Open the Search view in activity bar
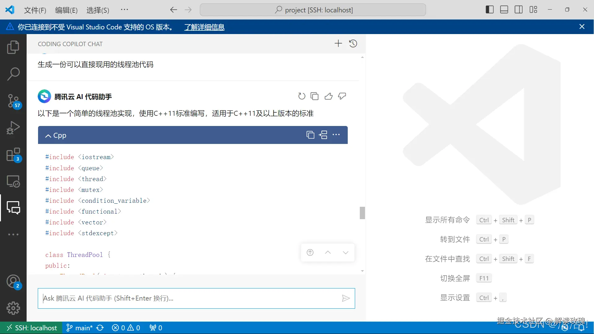 pyautogui.click(x=13, y=74)
